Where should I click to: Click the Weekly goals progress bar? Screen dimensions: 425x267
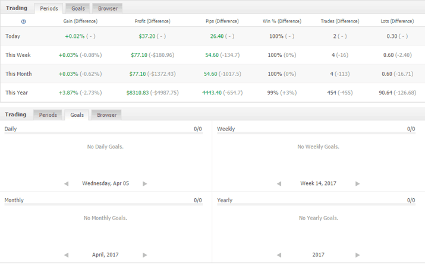(x=316, y=133)
